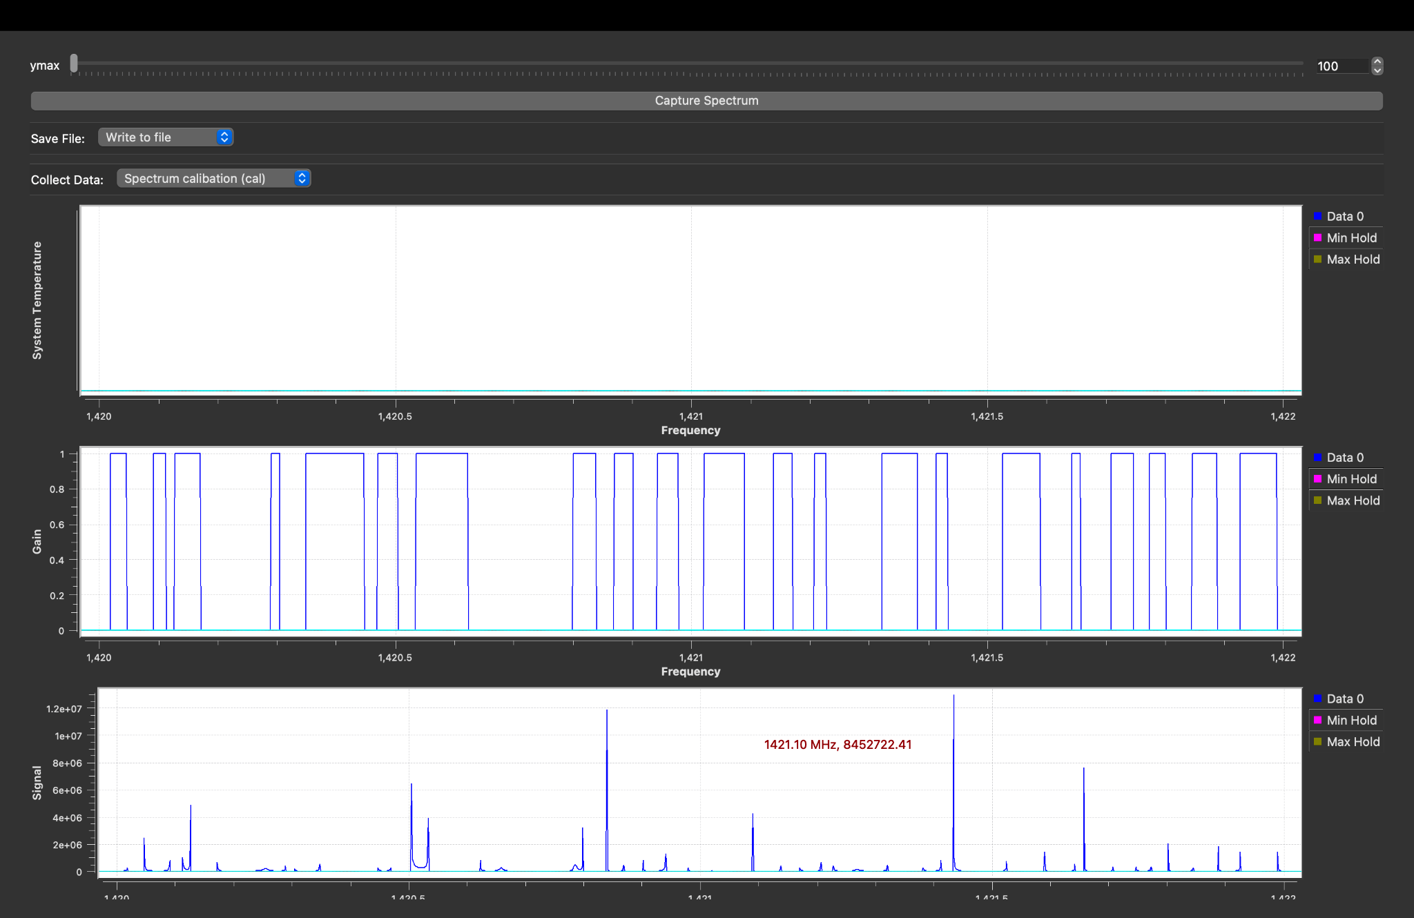Click the Gain y-axis label
Screen dimensions: 1414x918
tap(37, 542)
